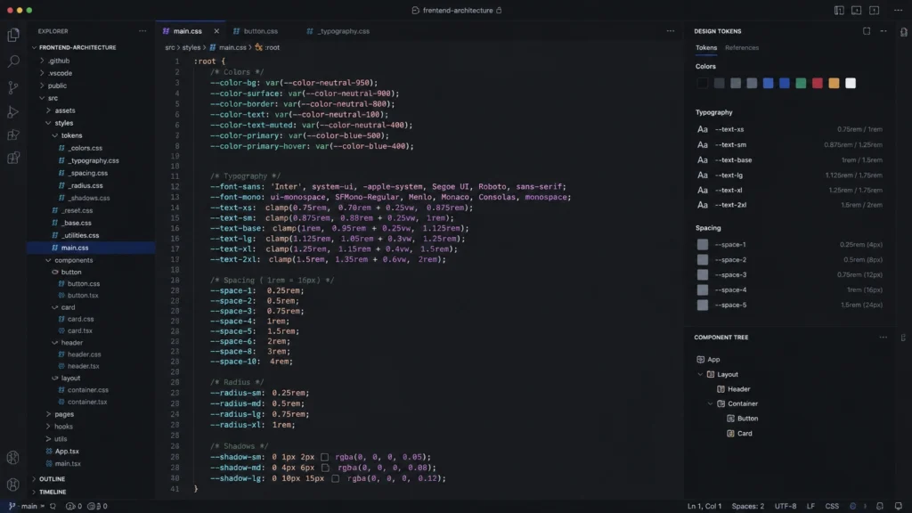Collapse the tokens folder
Viewport: 912px width, 513px height.
(54, 135)
